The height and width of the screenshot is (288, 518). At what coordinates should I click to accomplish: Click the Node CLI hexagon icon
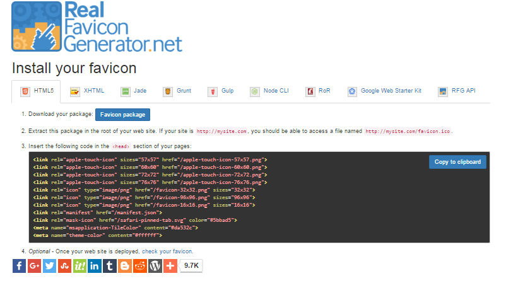coord(255,92)
